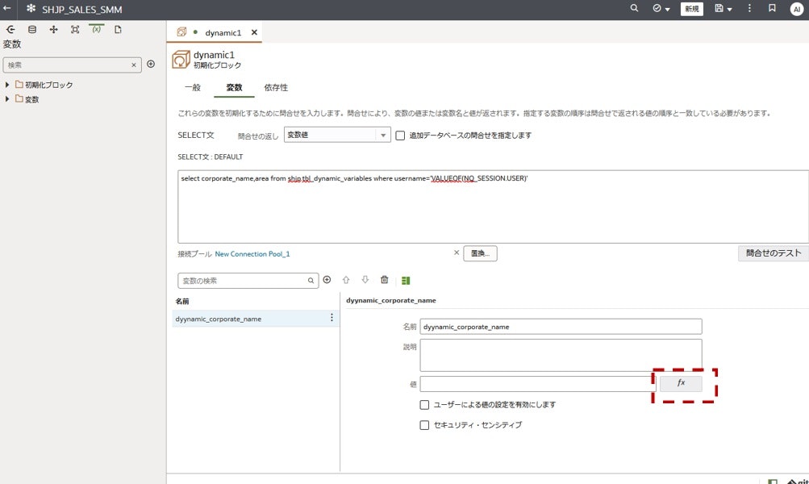809x484 pixels.
Task: Open the save dropdown arrow
Action: coord(729,10)
